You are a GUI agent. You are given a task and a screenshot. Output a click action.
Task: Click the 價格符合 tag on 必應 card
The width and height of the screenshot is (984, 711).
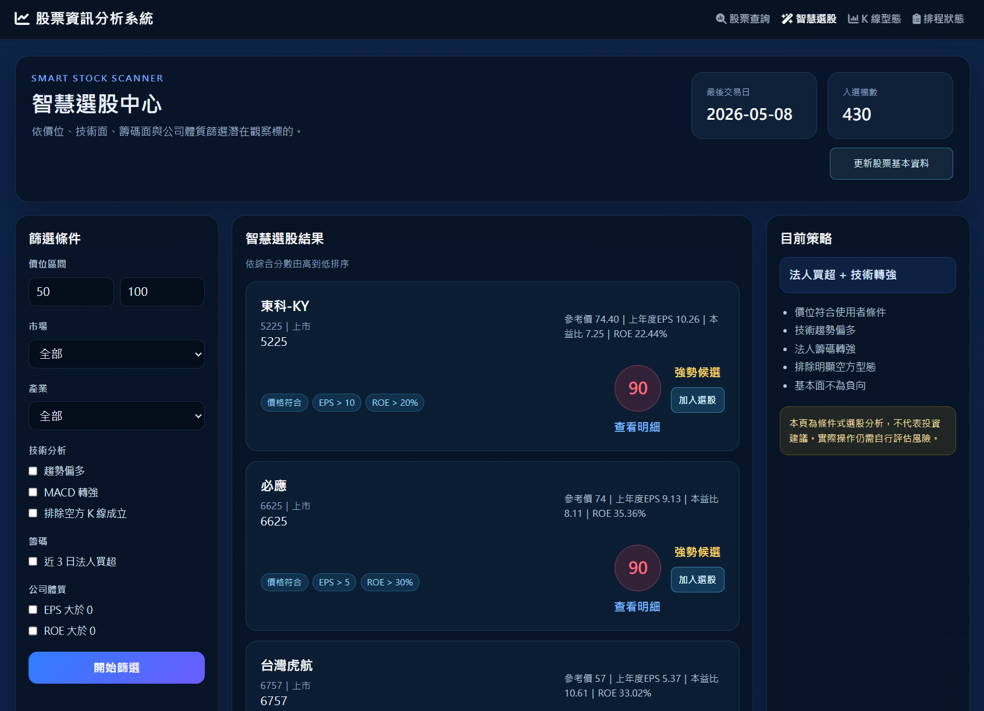pos(285,583)
